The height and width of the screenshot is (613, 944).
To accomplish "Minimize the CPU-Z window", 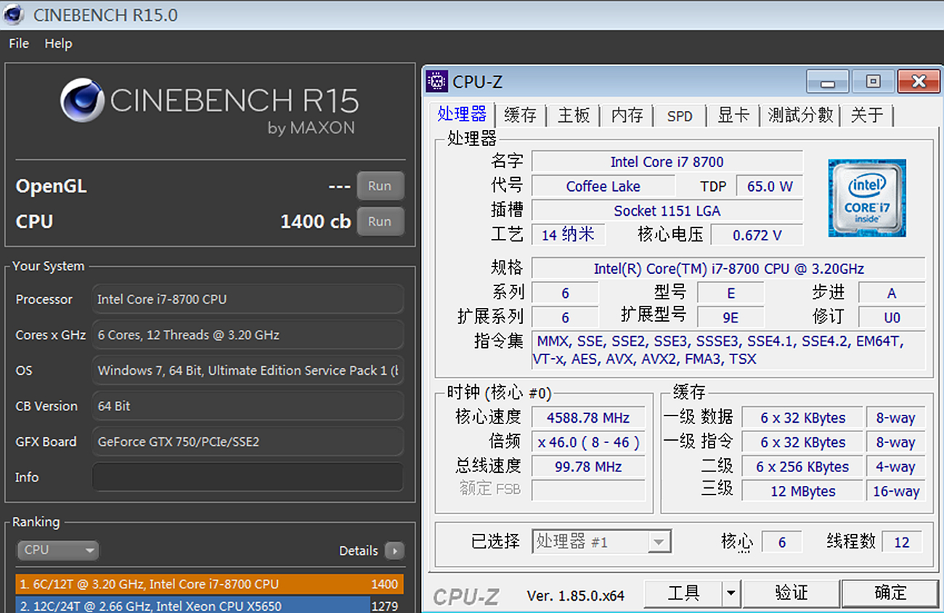I will click(828, 81).
